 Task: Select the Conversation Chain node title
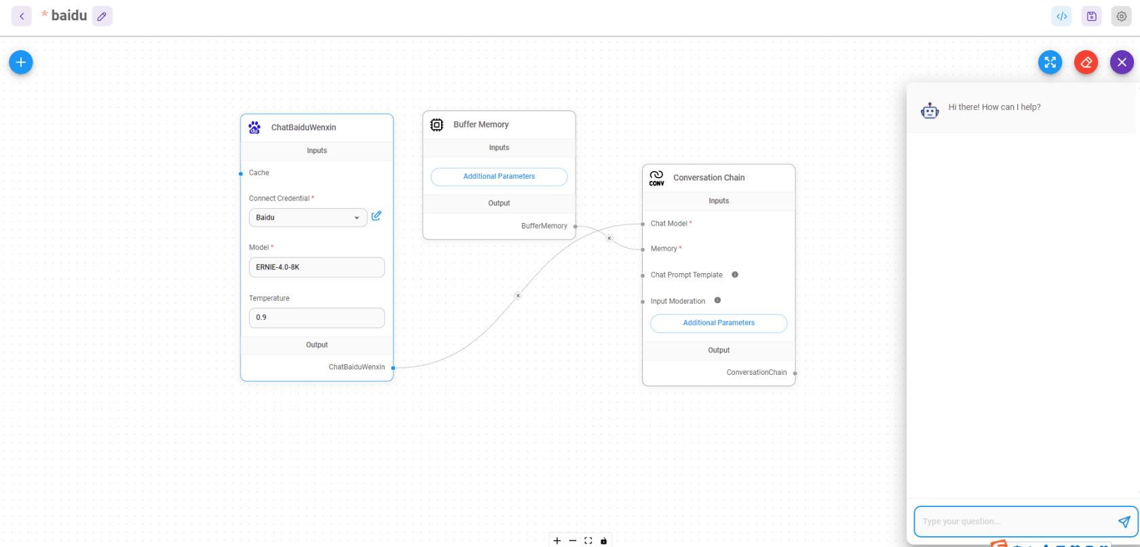coord(709,178)
